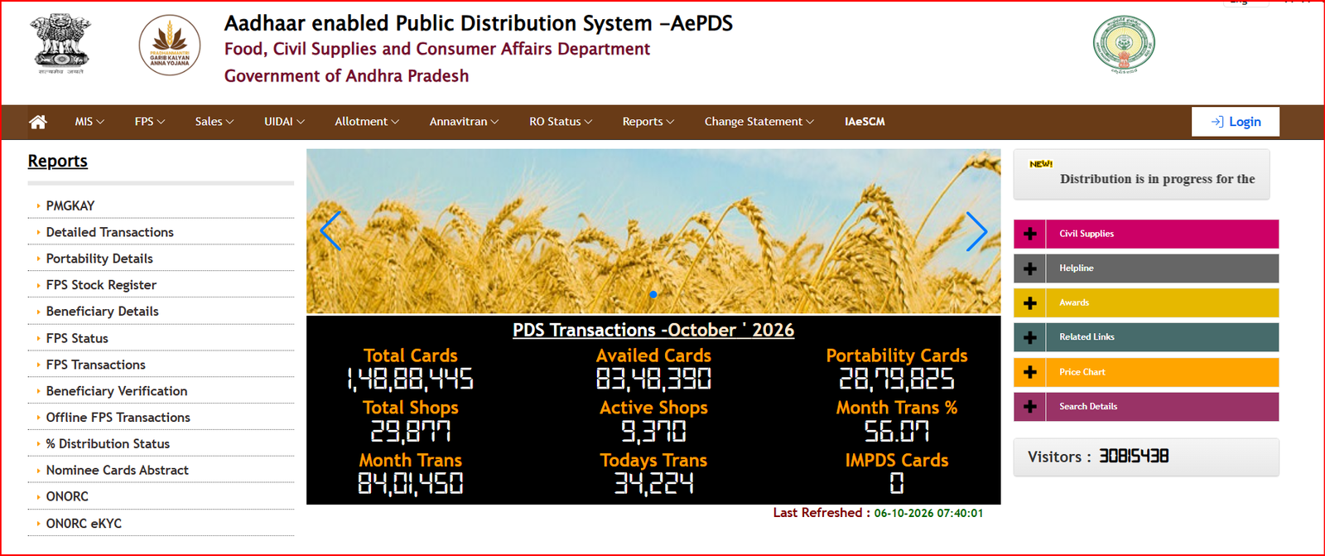The width and height of the screenshot is (1325, 556).
Task: Show next banner slide arrow
Action: pos(976,231)
